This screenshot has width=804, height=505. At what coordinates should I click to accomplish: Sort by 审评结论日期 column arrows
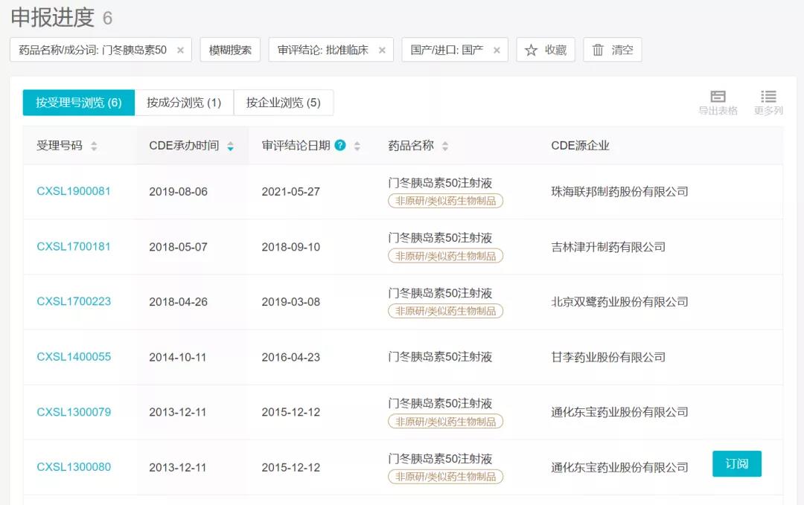point(357,146)
